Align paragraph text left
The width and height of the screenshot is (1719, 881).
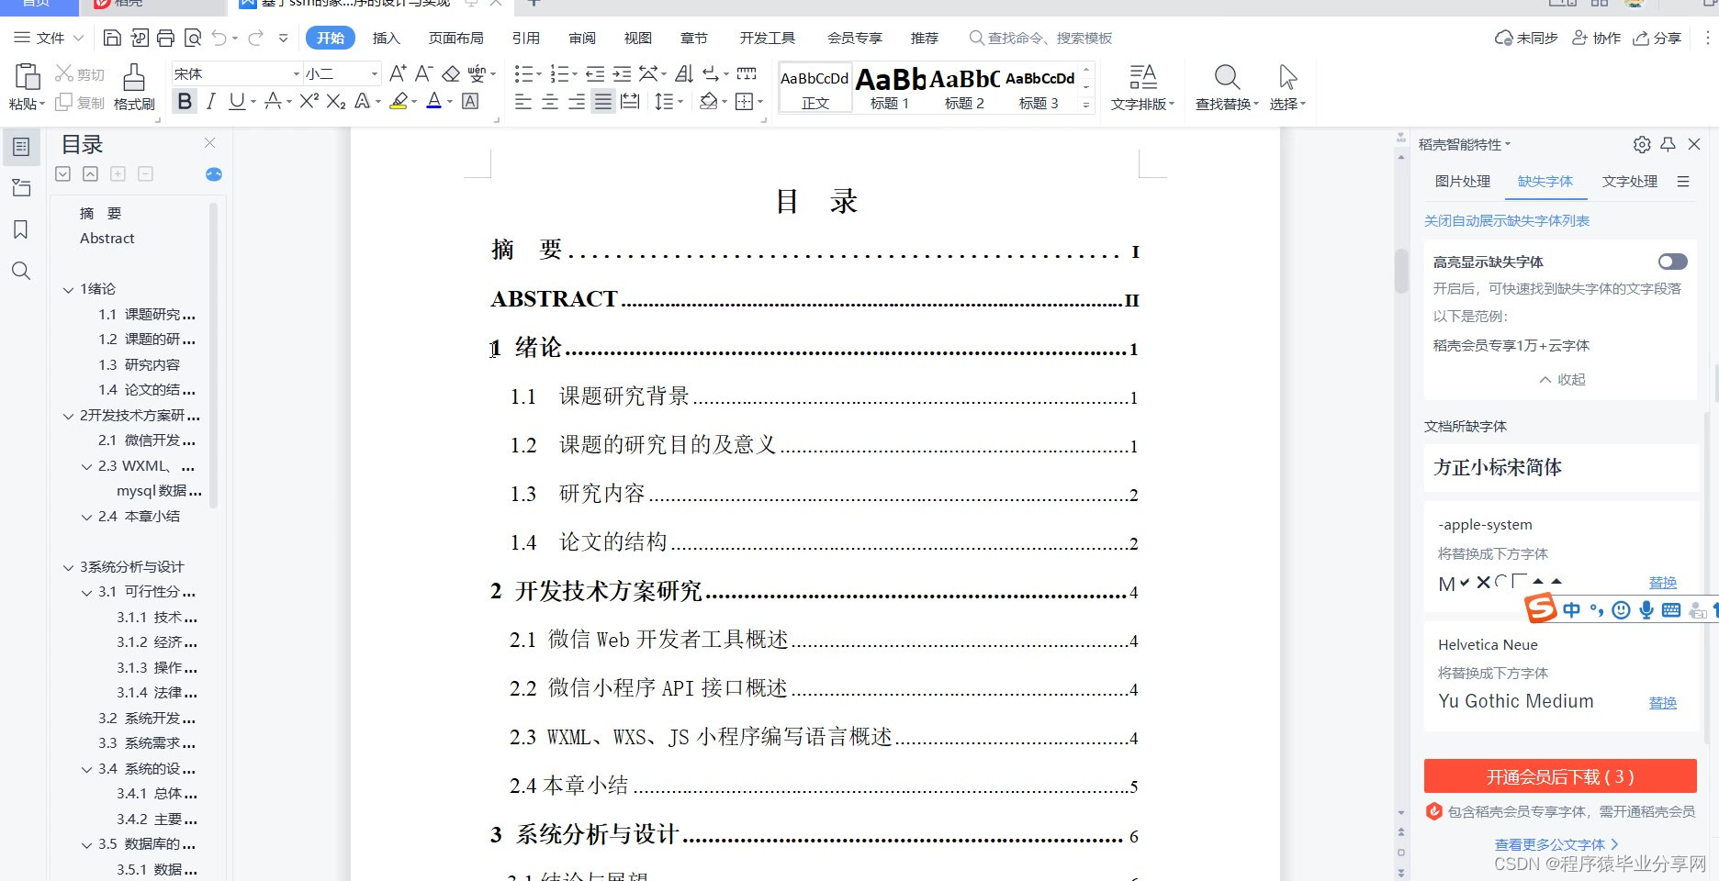(523, 102)
